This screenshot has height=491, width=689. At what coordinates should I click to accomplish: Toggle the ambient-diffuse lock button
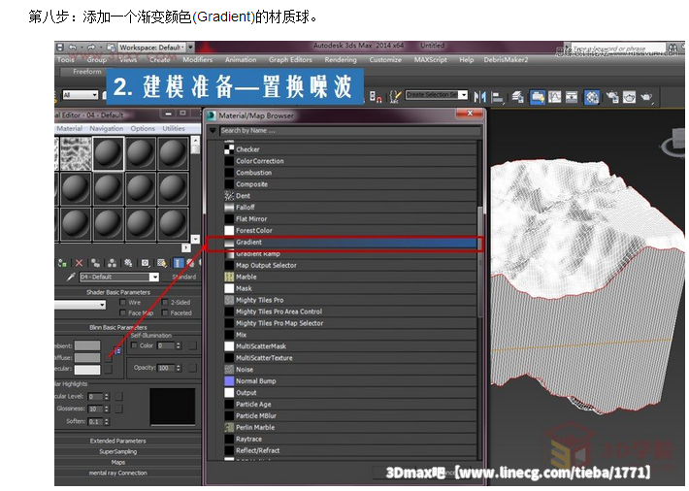coord(117,350)
